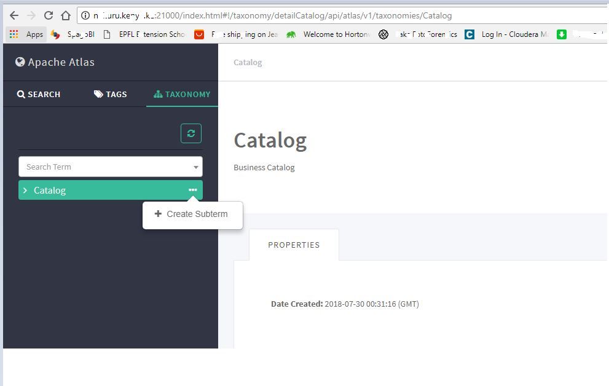Click the Apache Atlas title
The height and width of the screenshot is (386, 609).
[x=61, y=62]
